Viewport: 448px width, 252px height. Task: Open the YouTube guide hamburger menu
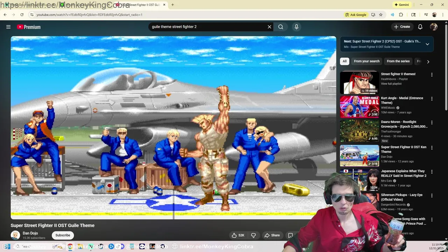8,27
